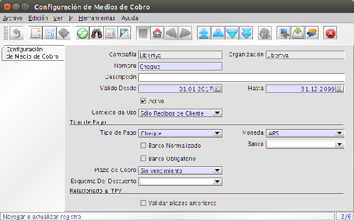Go to next record with single down arrow

(x=232, y=33)
